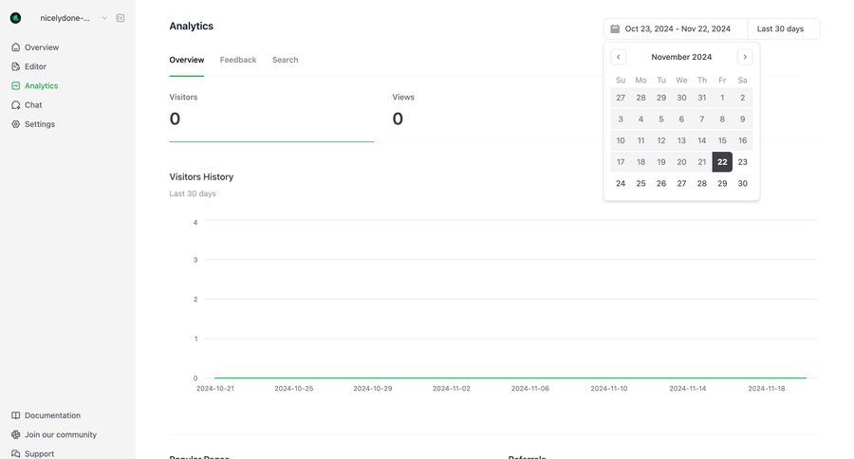Click the Settings gear icon in sidebar

[x=16, y=124]
